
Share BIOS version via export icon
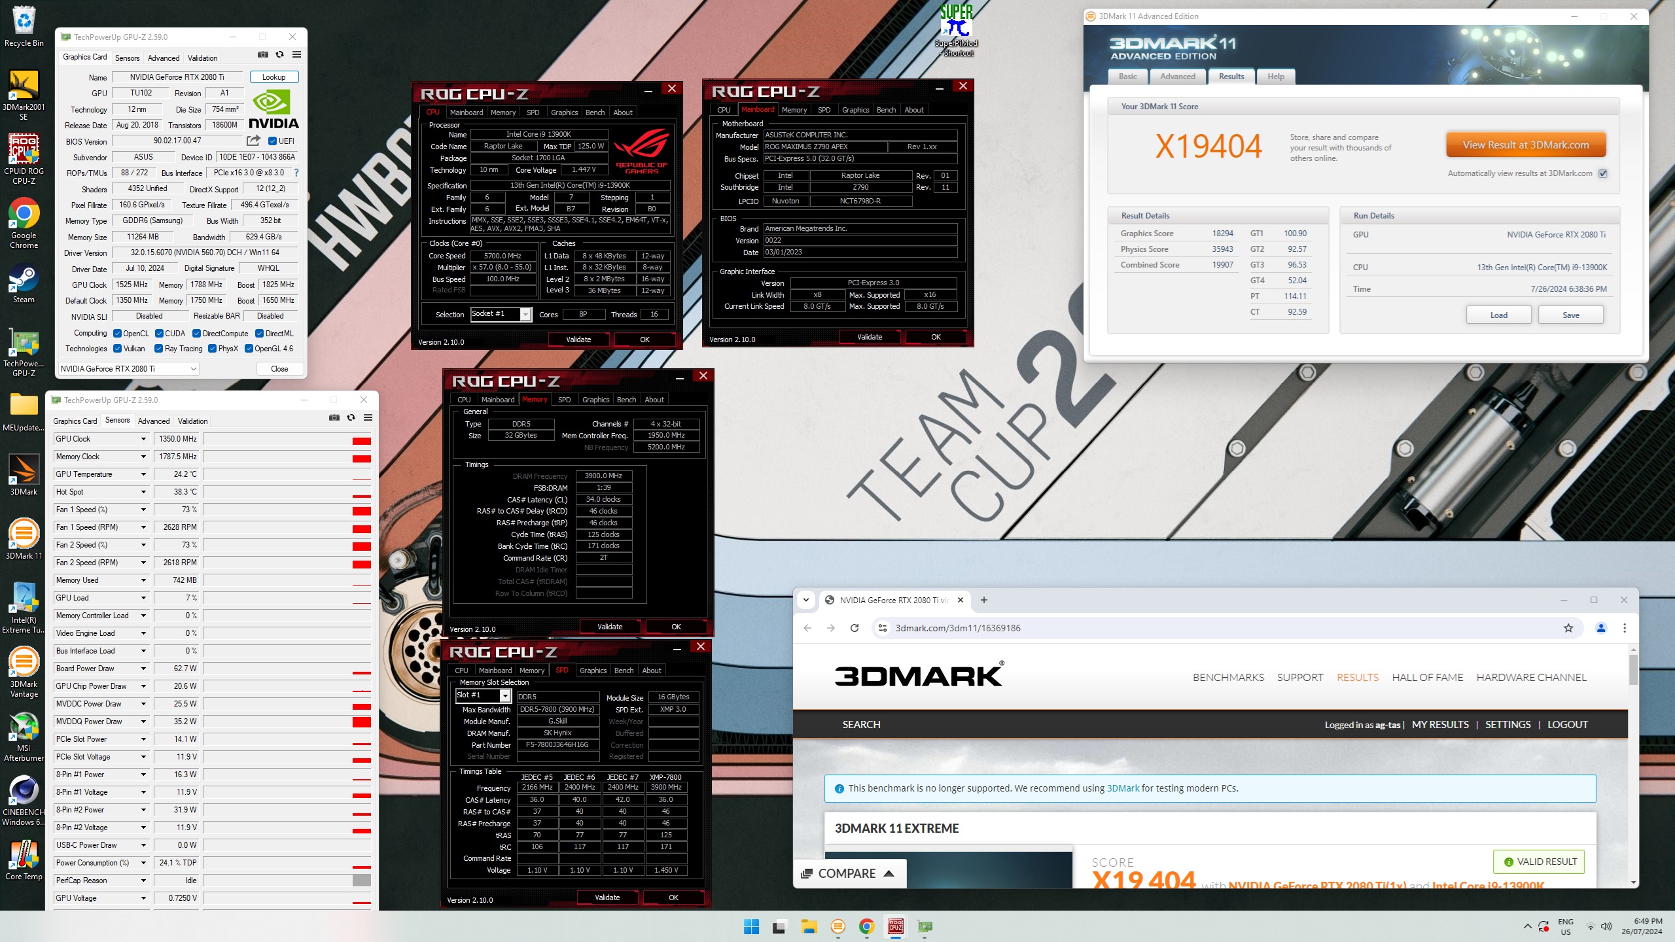click(x=253, y=141)
